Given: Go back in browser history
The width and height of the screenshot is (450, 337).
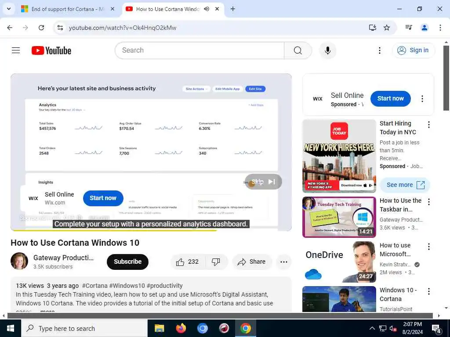Looking at the screenshot, I should pos(10,28).
